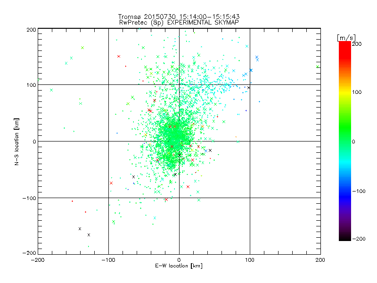Screen dimensions: 377x283
Task: Click the N-S axis tick label '100'
Action: [31, 85]
